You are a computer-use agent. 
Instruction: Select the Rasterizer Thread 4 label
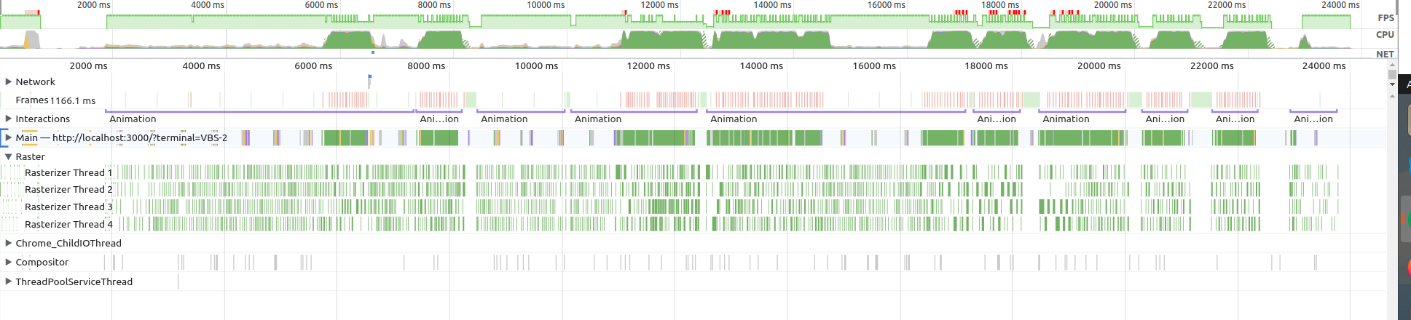tap(68, 224)
